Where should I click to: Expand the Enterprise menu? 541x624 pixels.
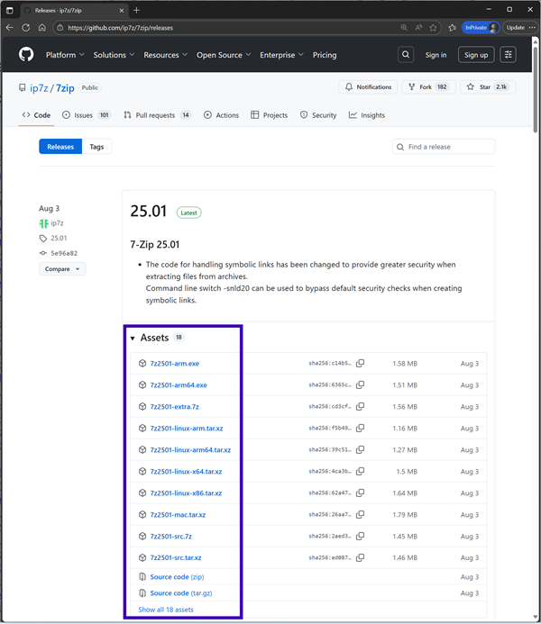(281, 55)
